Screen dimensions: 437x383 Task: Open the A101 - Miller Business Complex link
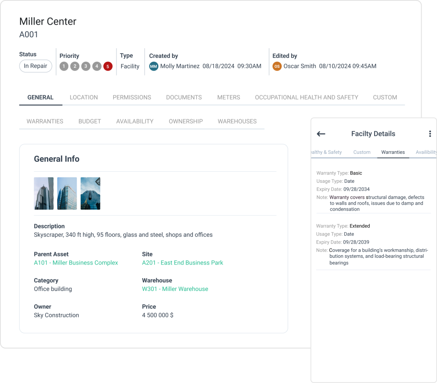(x=76, y=263)
